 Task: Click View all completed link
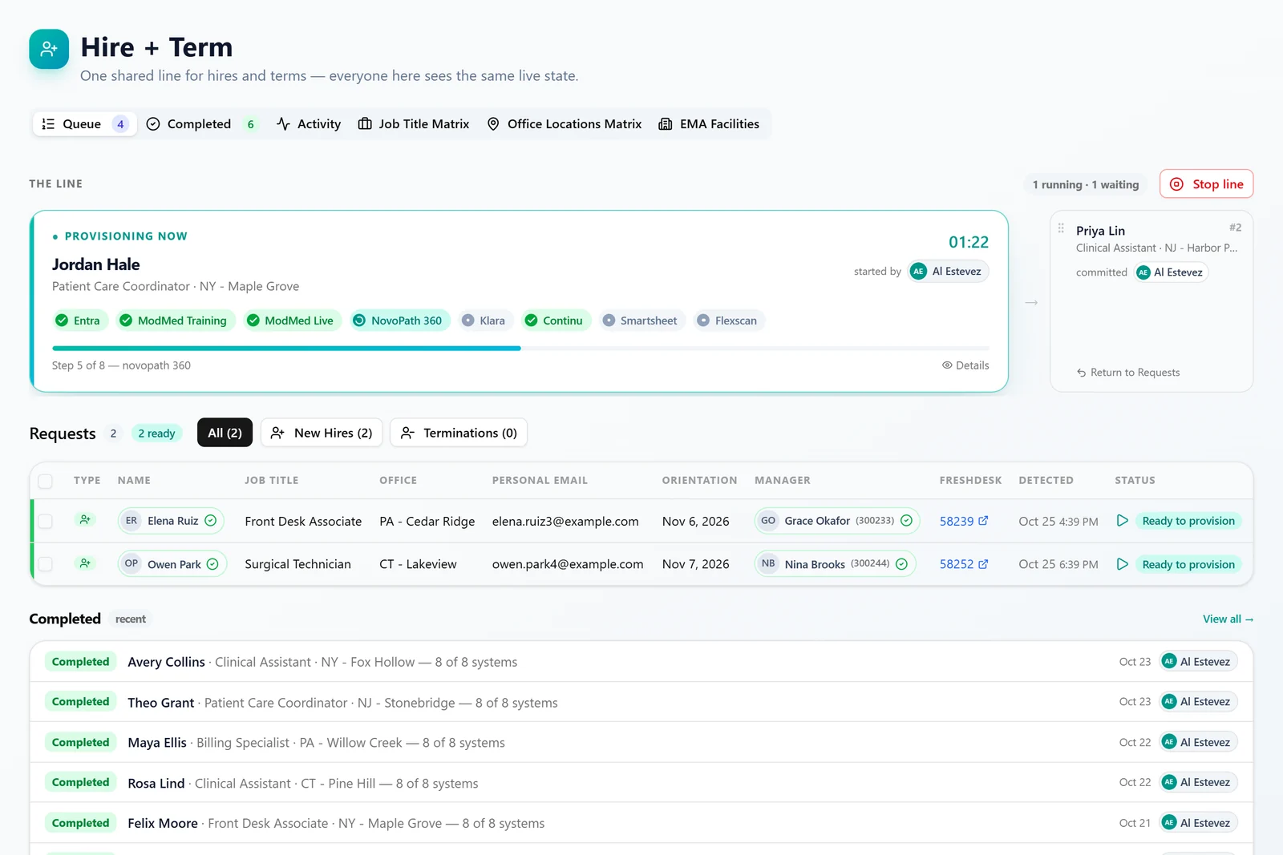[1228, 619]
